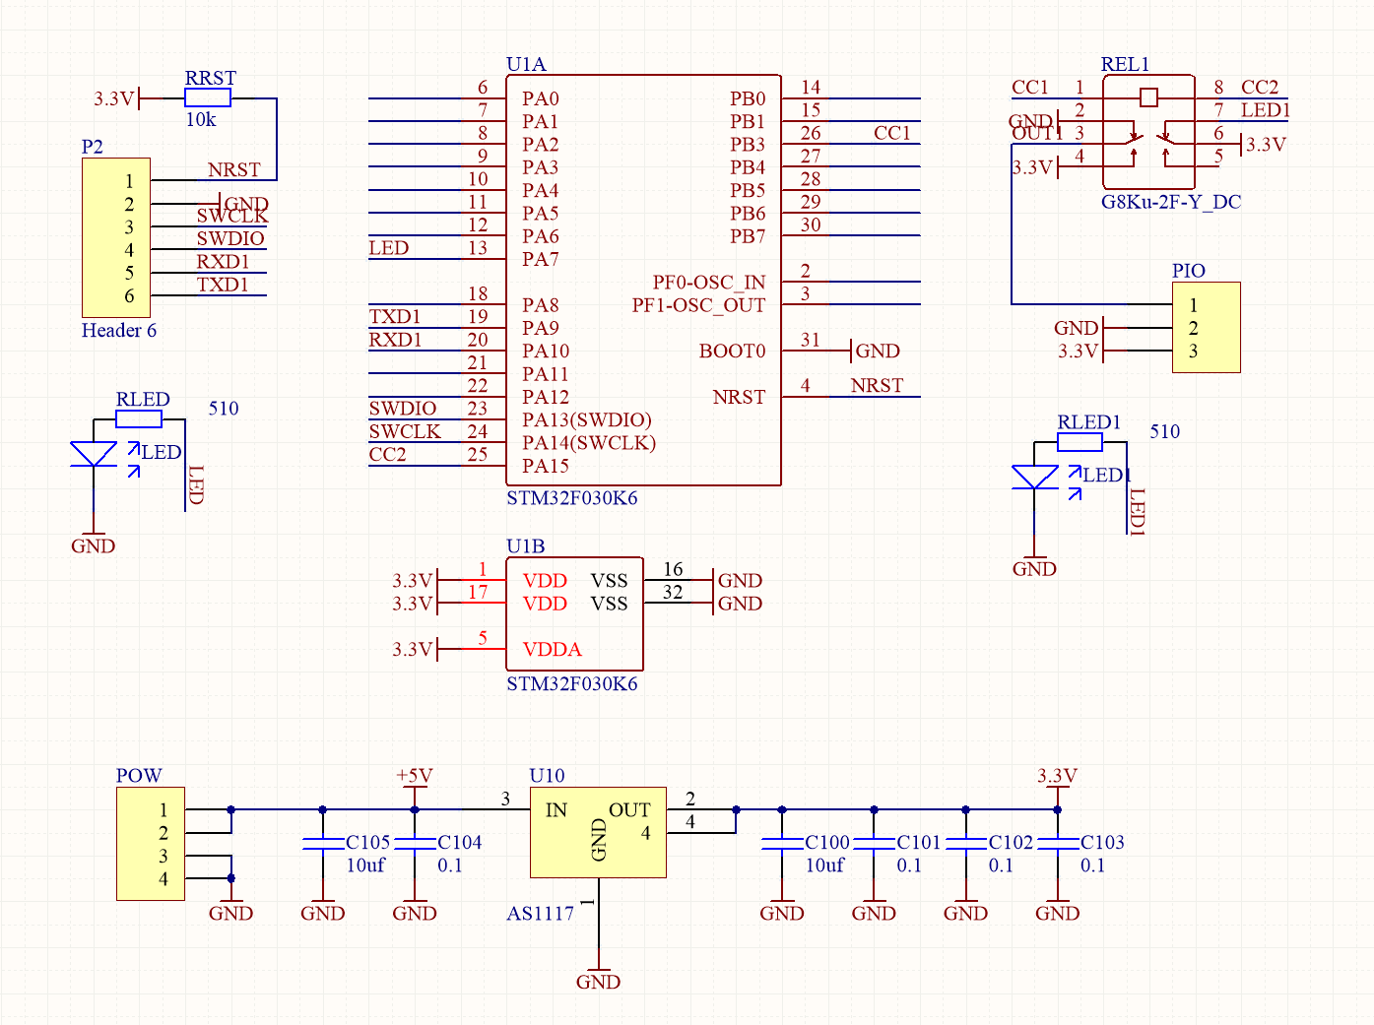The image size is (1374, 1025).
Task: Click the BOOT0 pin name on U1A
Action: (732, 352)
